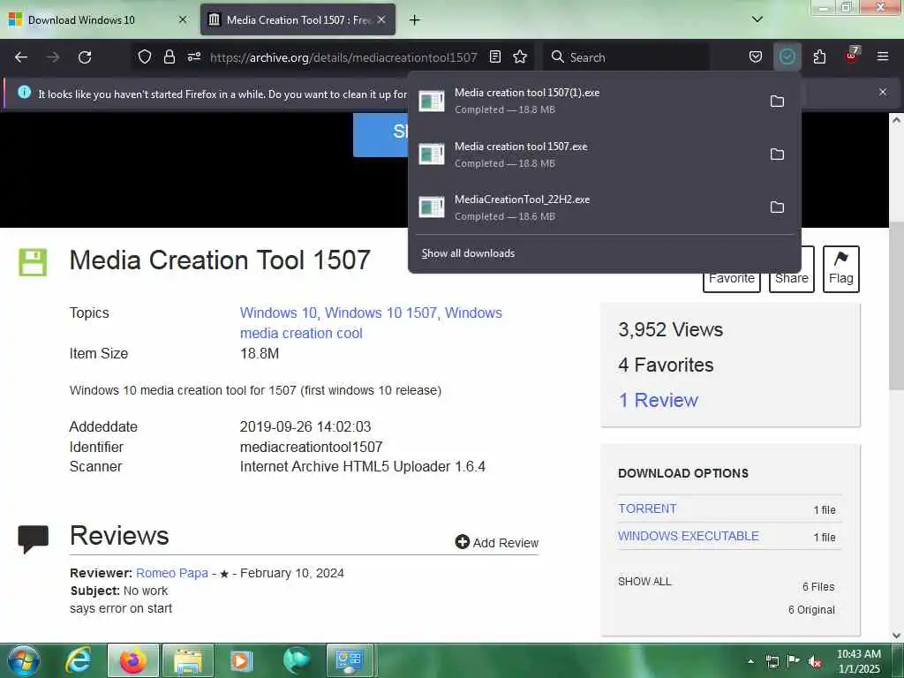The image size is (904, 678).
Task: Dismiss the Firefox cleanup notification bar
Action: pyautogui.click(x=882, y=92)
